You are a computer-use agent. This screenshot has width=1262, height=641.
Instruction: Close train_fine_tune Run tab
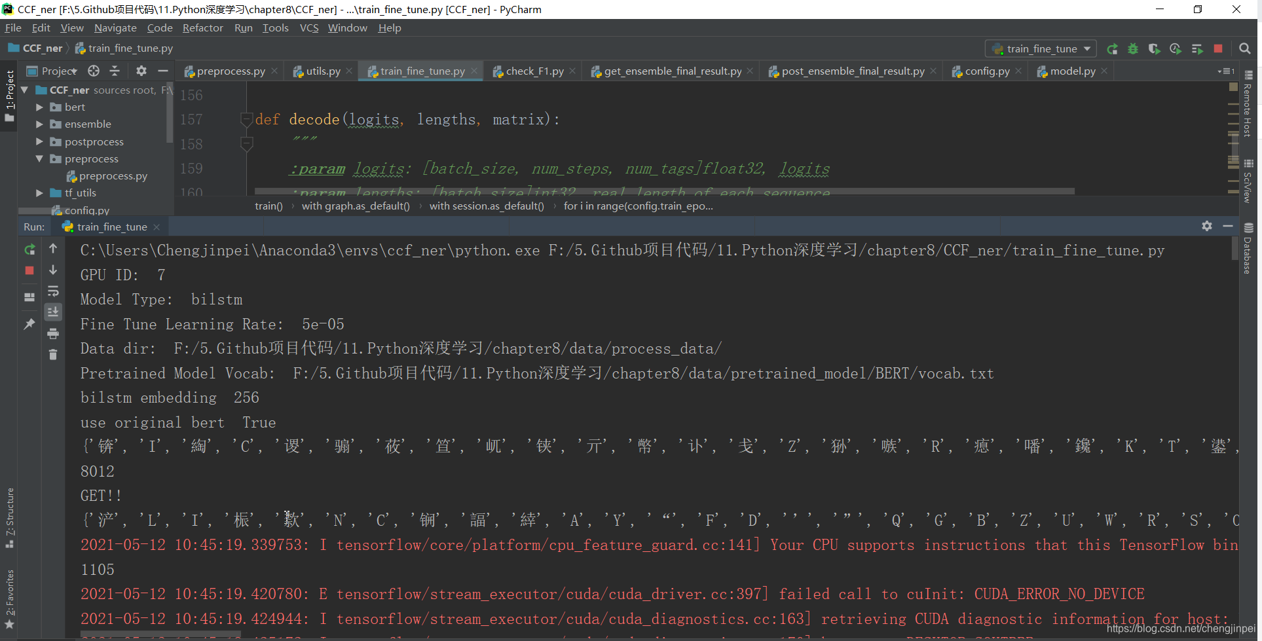[157, 227]
